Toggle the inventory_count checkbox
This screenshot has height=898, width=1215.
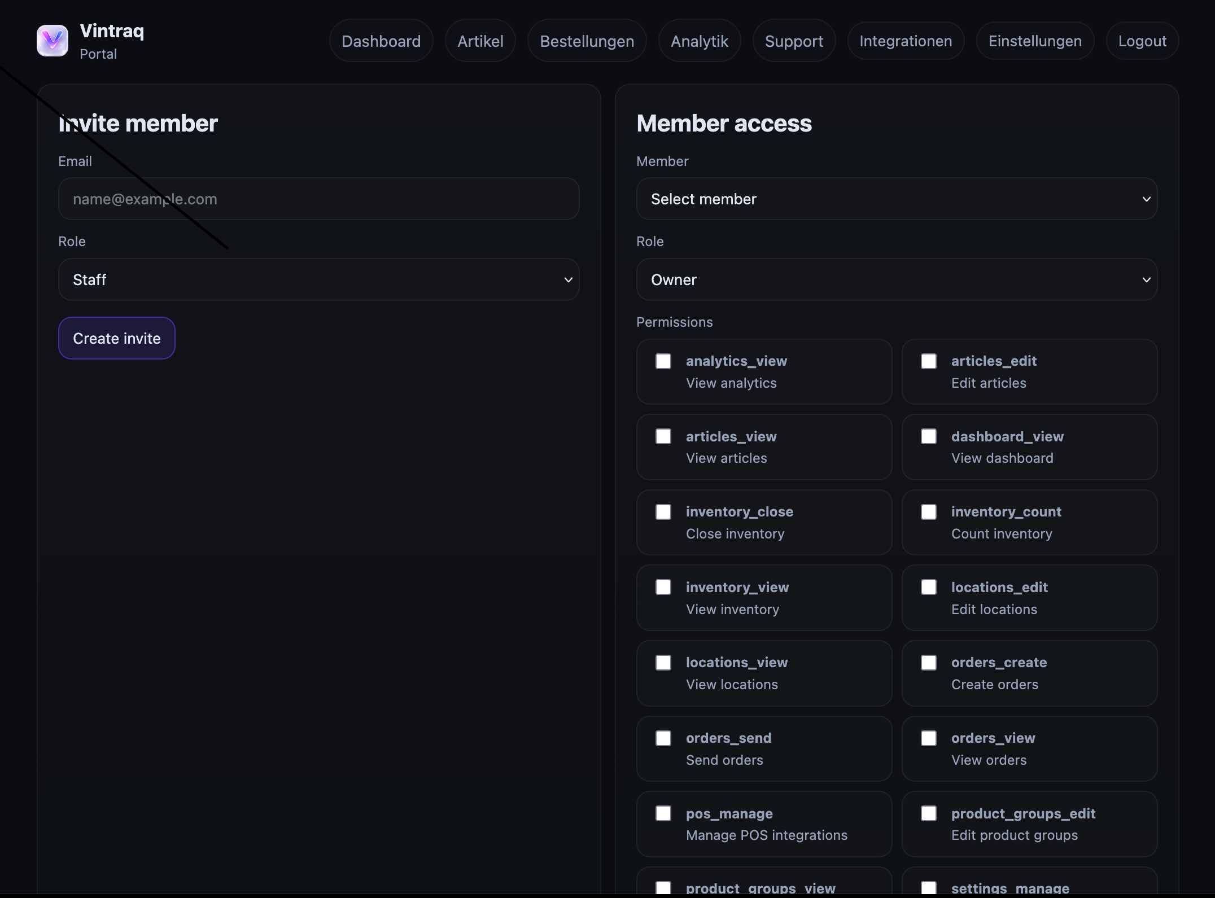click(928, 512)
